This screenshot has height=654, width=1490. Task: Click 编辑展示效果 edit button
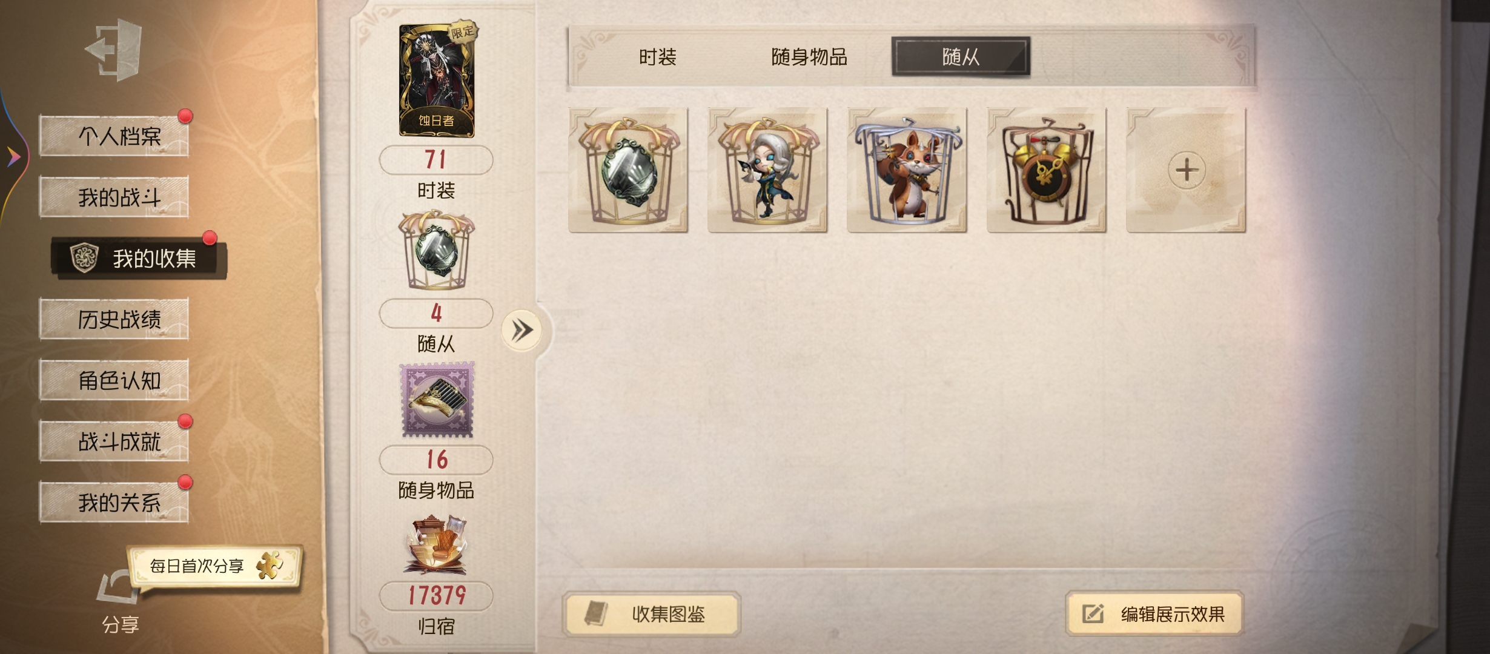(x=1154, y=614)
